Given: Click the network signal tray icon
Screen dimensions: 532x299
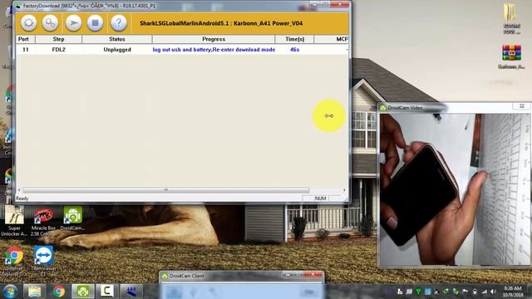Looking at the screenshot, I should pos(484,292).
